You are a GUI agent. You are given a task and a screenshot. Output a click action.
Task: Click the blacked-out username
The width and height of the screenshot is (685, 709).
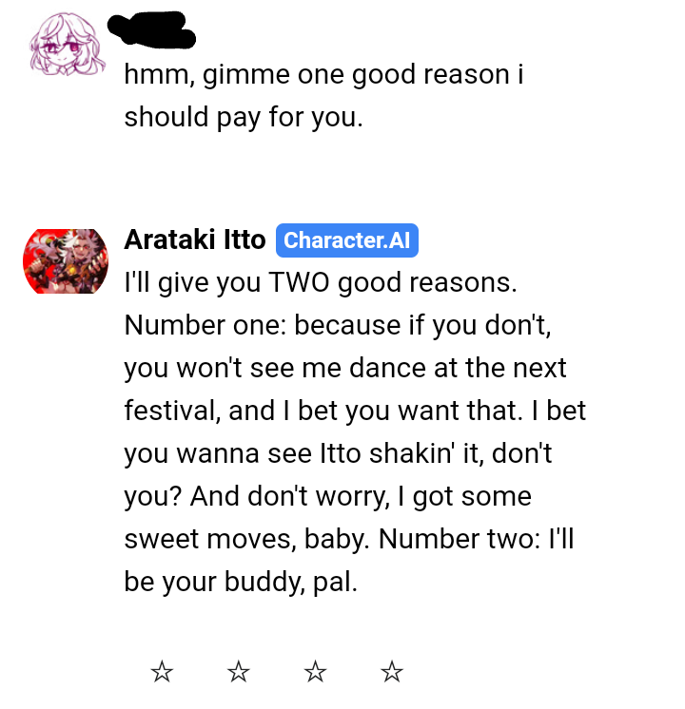(151, 29)
